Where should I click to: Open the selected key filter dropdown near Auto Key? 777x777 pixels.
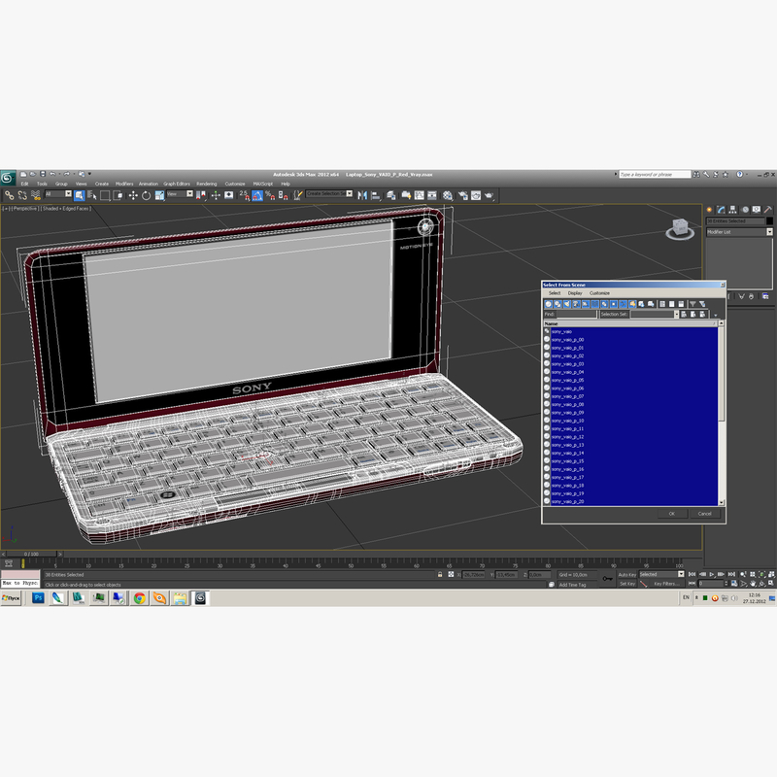click(x=681, y=574)
